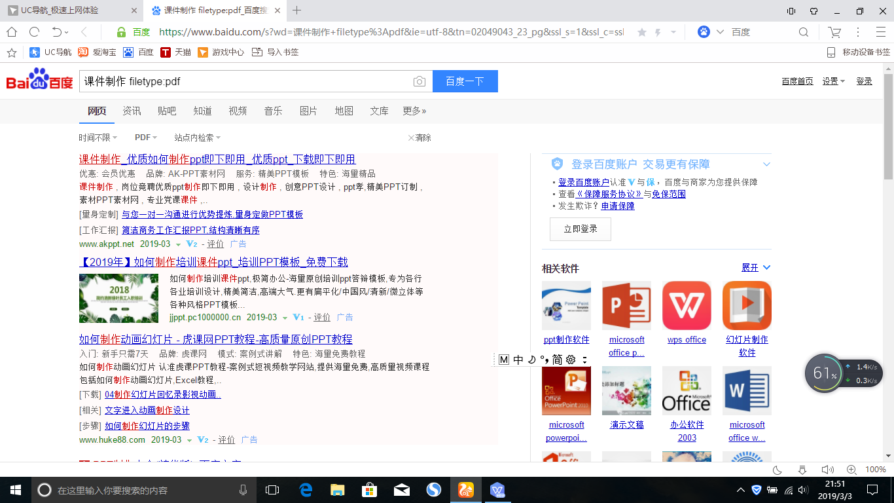Expand the 相关软件 展开 link

coord(756,268)
